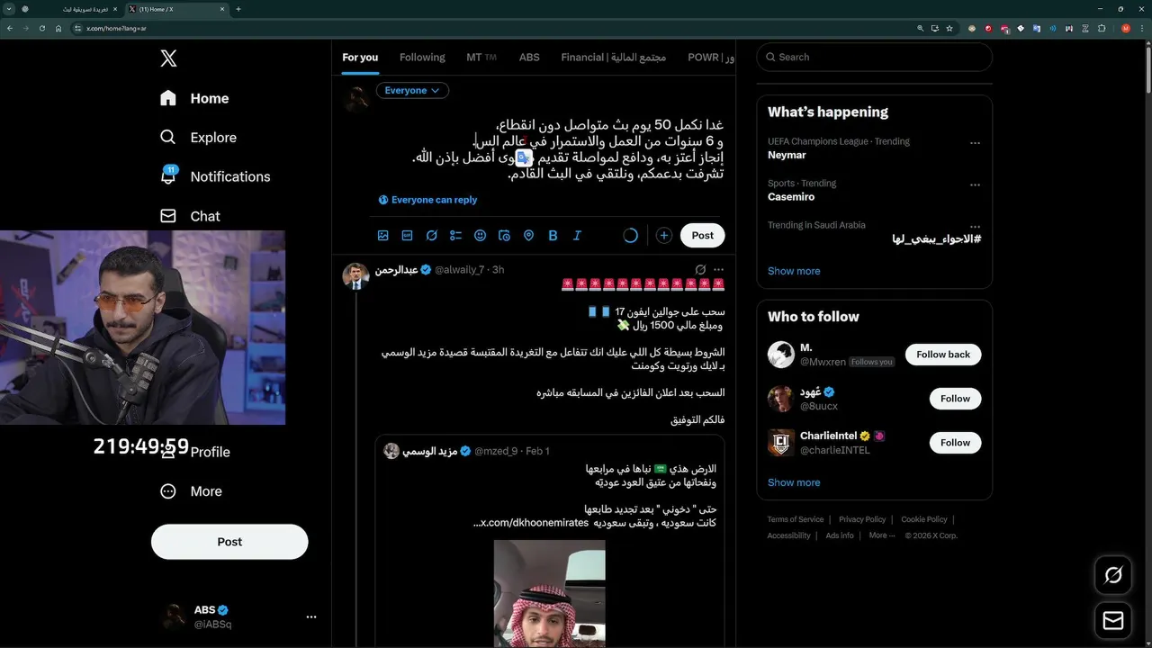The height and width of the screenshot is (648, 1152).
Task: Open more options for Saudi Arabia trend
Action: [975, 226]
